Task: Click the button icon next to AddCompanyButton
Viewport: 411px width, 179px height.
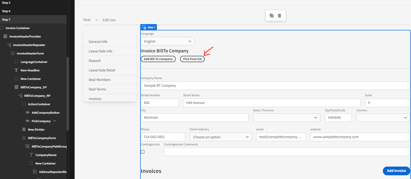Action: pos(27,112)
